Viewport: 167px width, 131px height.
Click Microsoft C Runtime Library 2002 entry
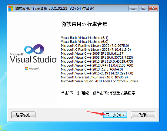(x=95, y=46)
